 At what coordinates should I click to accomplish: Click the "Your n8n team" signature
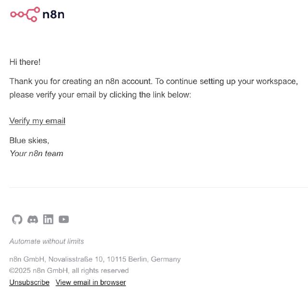click(36, 154)
